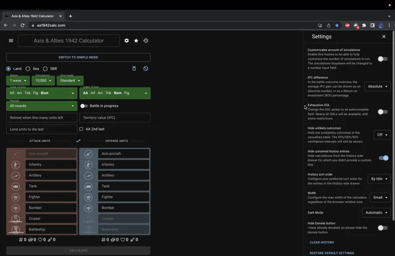Open the hamburger menu icon
Viewport: 395px width, 256px height.
tap(11, 41)
